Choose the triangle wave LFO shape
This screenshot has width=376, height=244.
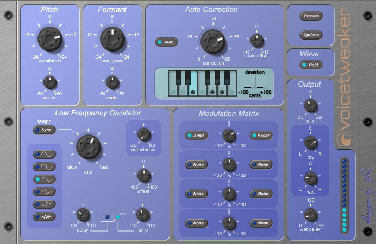click(45, 179)
